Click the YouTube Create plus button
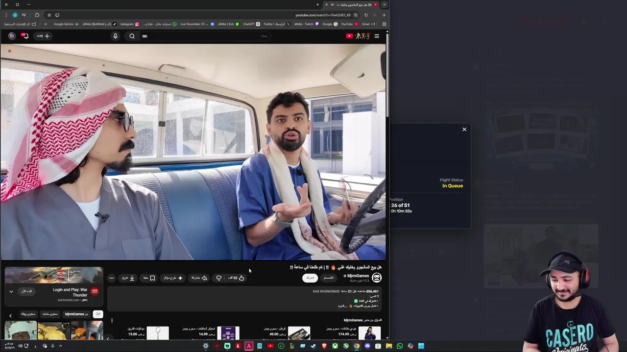 pyautogui.click(x=43, y=36)
